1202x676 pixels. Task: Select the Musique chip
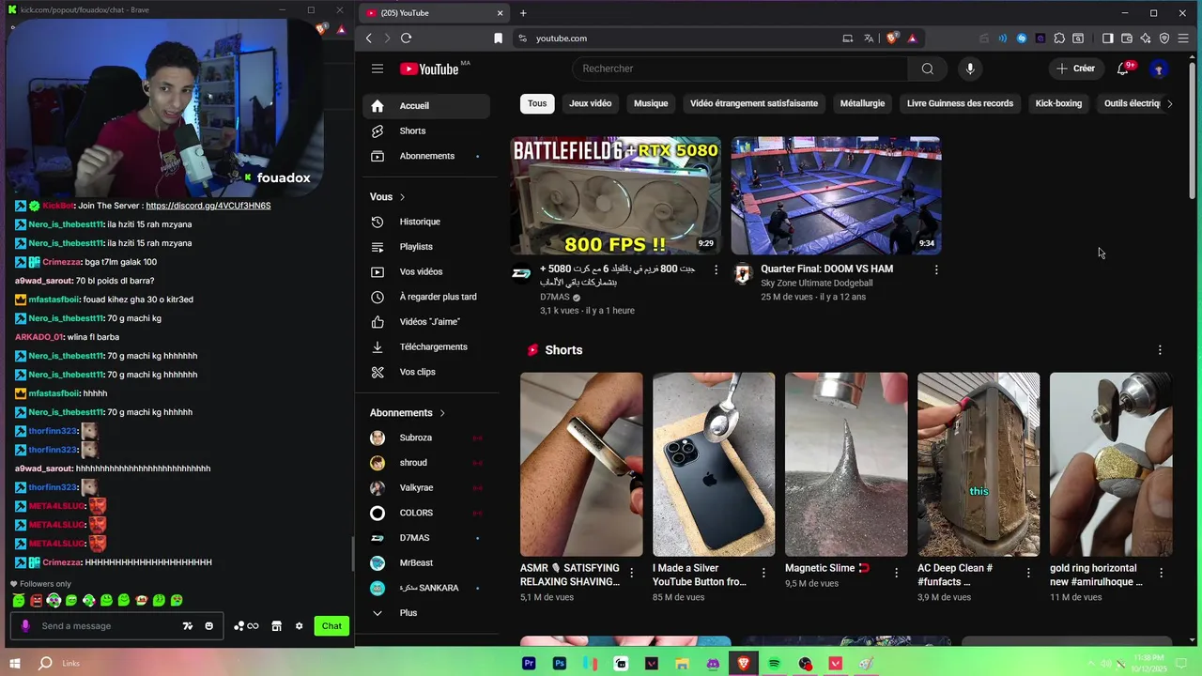[651, 103]
